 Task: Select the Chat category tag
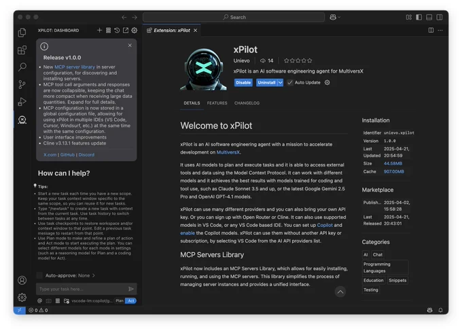(378, 255)
